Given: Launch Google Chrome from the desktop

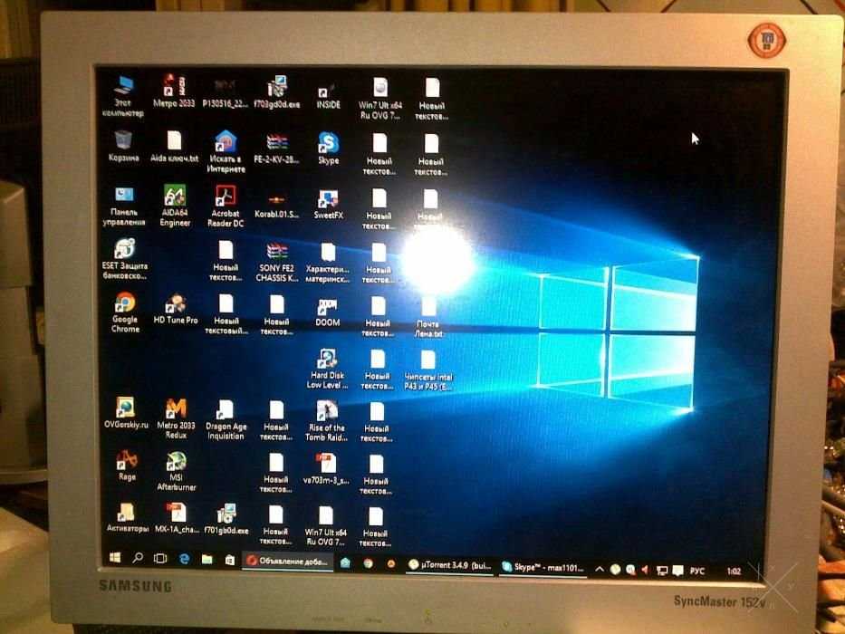Looking at the screenshot, I should coord(125,312).
